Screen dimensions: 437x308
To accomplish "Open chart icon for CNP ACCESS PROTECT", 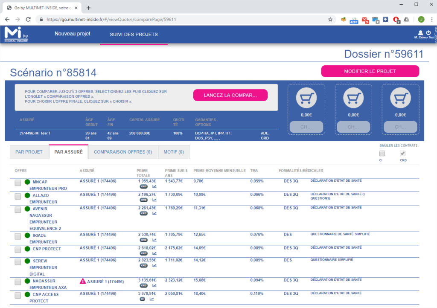I will 151,299.
